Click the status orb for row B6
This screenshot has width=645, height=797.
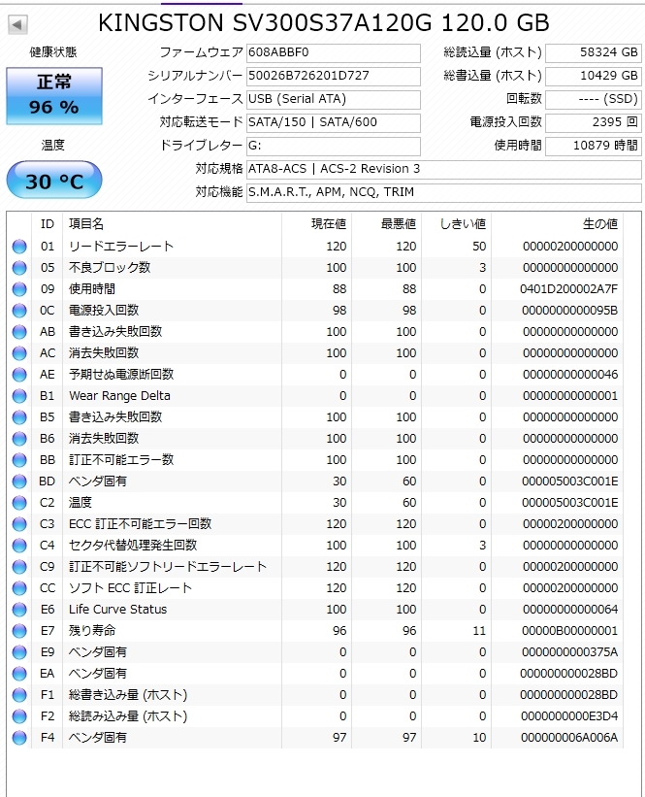[x=19, y=439]
